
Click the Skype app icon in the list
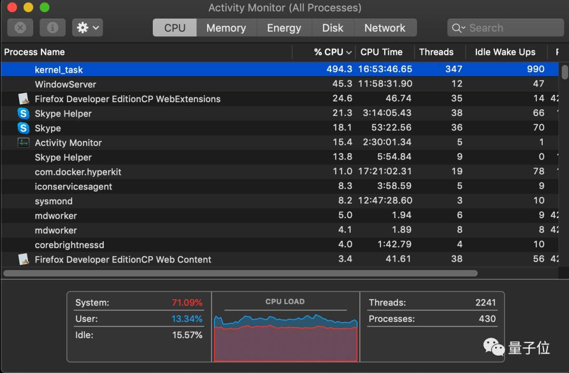click(23, 128)
